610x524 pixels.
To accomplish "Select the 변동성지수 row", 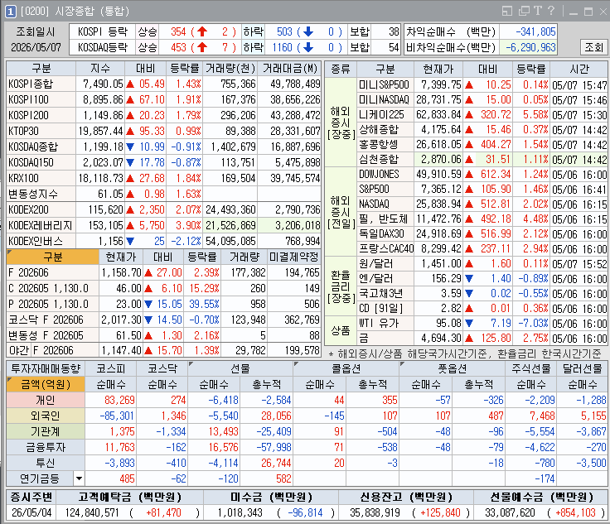I will (164, 194).
